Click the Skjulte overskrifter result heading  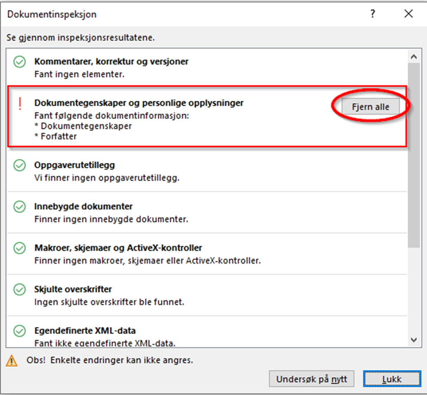73,289
